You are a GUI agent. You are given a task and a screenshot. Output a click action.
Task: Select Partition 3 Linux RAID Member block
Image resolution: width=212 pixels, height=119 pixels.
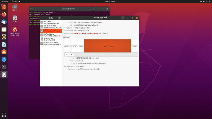[x=108, y=46]
